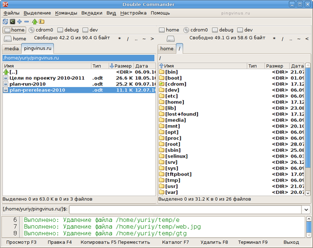This screenshot has height=248, width=313.
Task: Open right panel drive list button
Action: tap(171, 39)
